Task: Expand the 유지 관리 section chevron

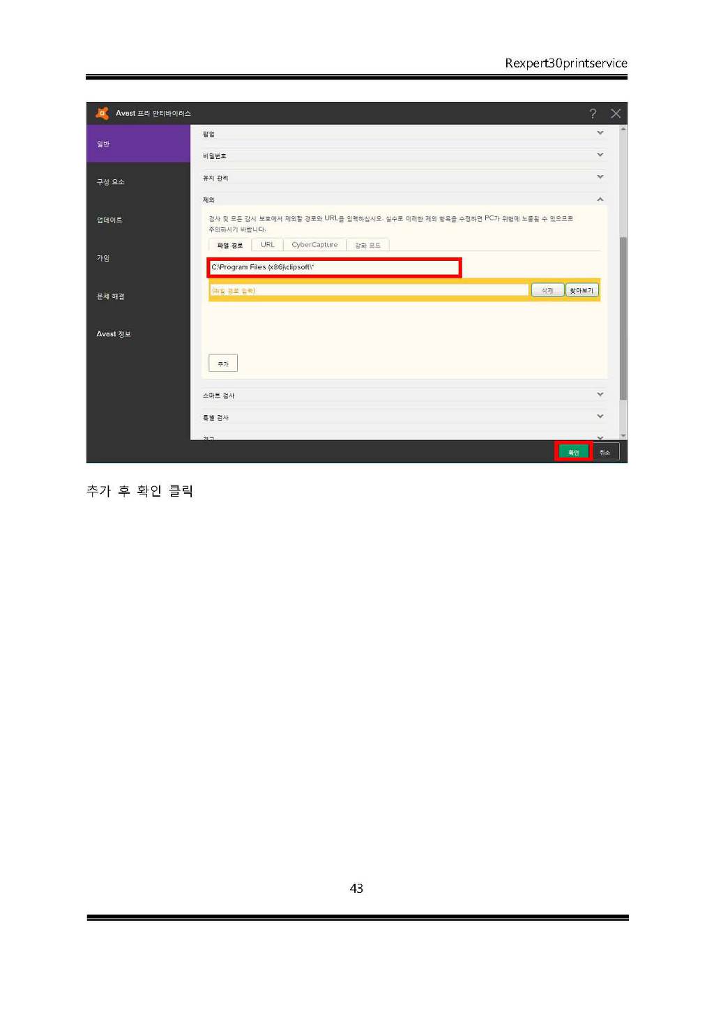Action: tap(600, 177)
